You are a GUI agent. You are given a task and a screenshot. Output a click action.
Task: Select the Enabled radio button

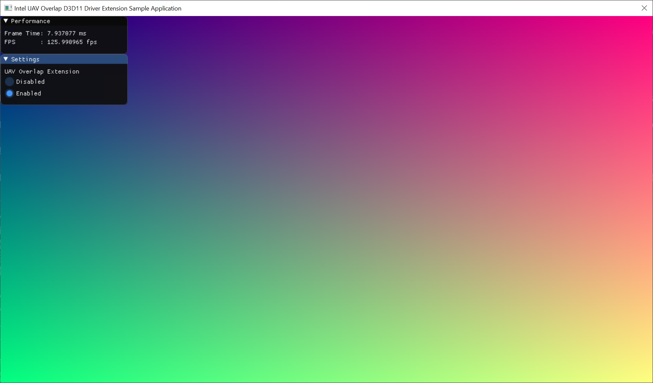(10, 93)
